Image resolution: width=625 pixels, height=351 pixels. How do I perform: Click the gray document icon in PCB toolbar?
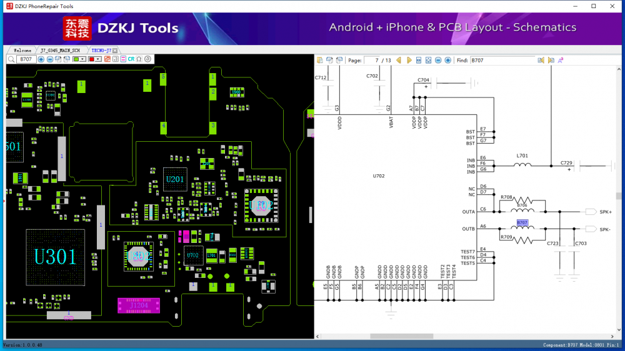[x=116, y=59]
